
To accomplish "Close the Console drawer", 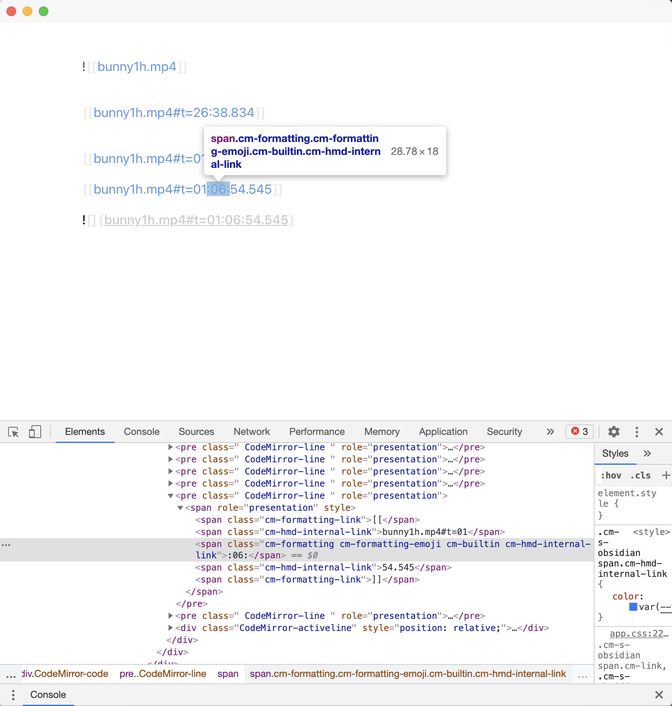I will tap(659, 695).
